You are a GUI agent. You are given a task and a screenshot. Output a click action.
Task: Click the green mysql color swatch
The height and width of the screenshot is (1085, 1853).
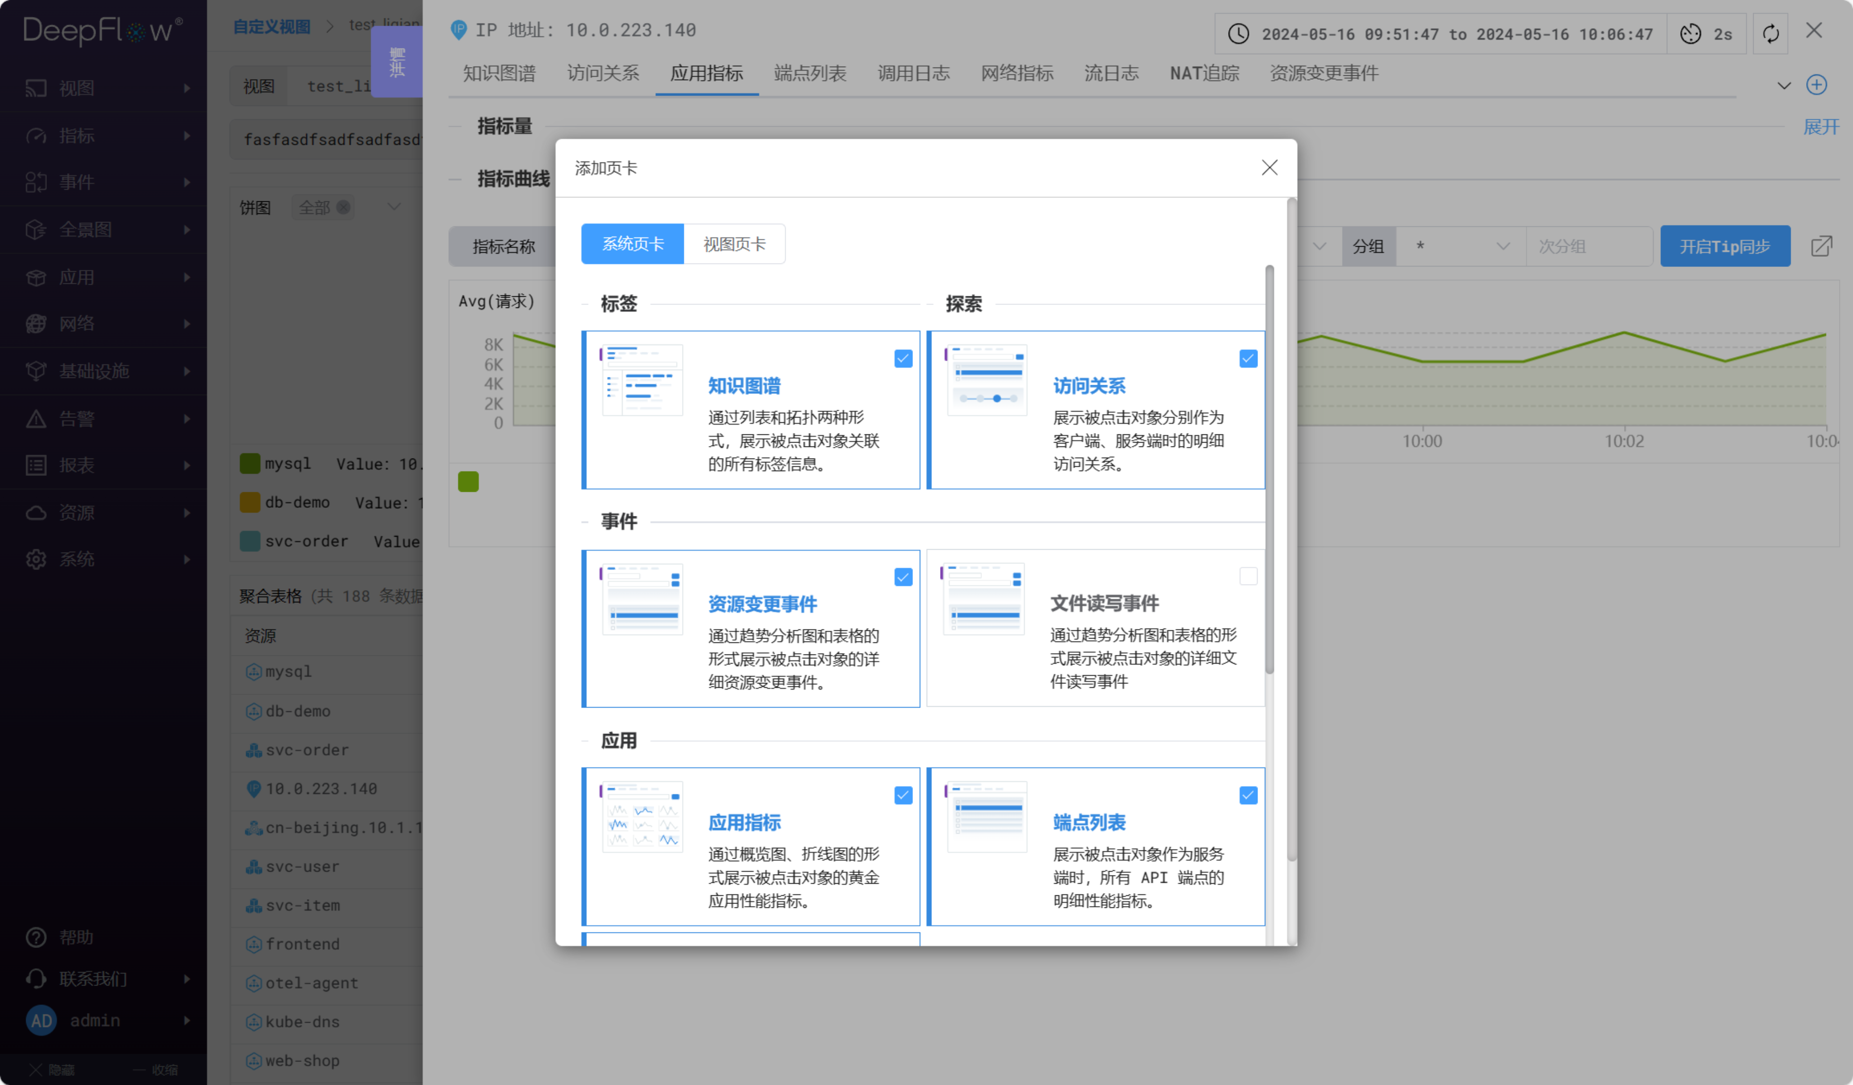(x=250, y=463)
